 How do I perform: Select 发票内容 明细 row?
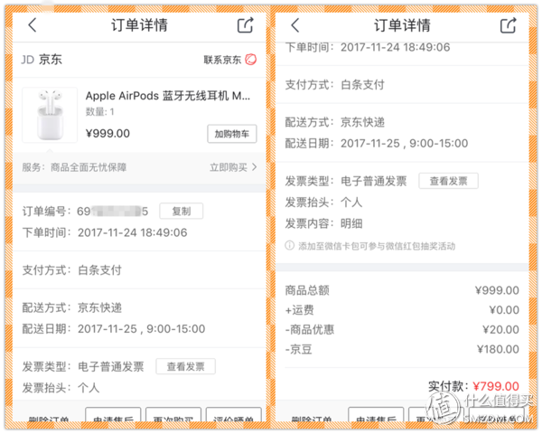click(323, 223)
